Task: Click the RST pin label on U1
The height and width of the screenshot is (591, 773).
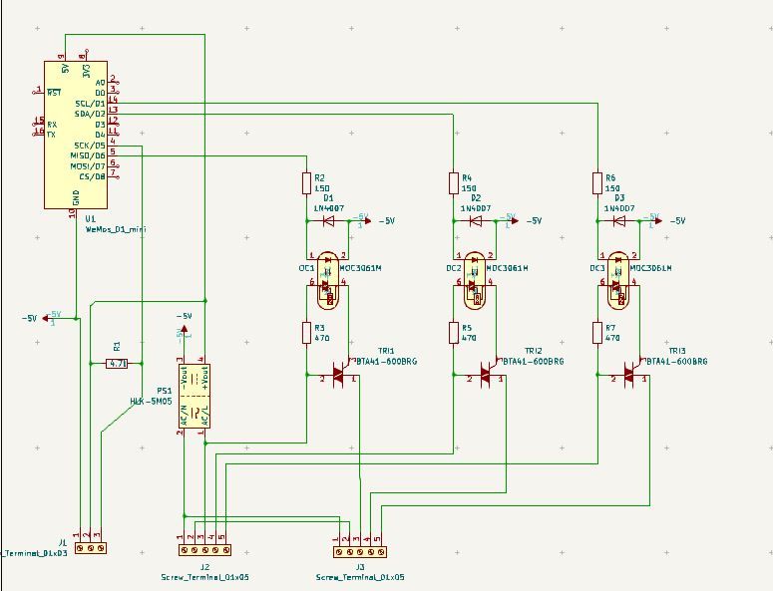Action: (x=54, y=93)
